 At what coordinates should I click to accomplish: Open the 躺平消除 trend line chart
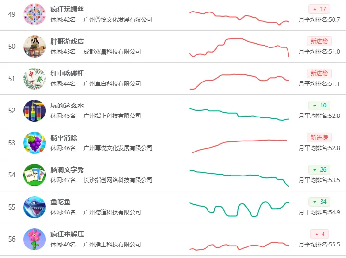239,146
